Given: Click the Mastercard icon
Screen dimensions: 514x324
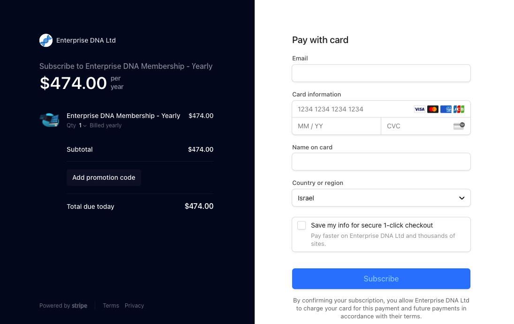Looking at the screenshot, I should point(433,109).
